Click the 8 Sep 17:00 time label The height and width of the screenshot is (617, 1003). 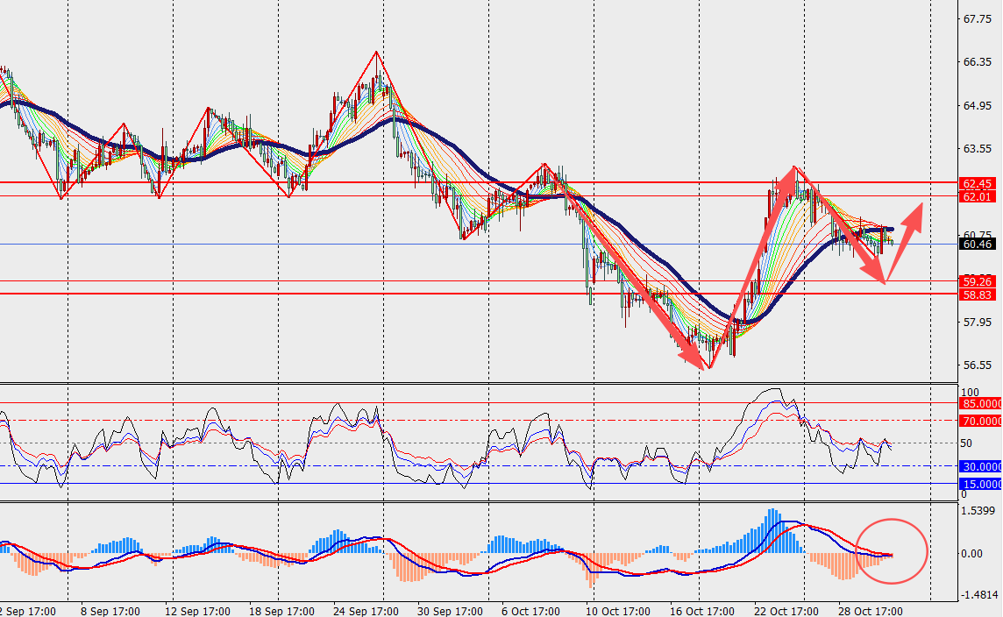pos(114,609)
